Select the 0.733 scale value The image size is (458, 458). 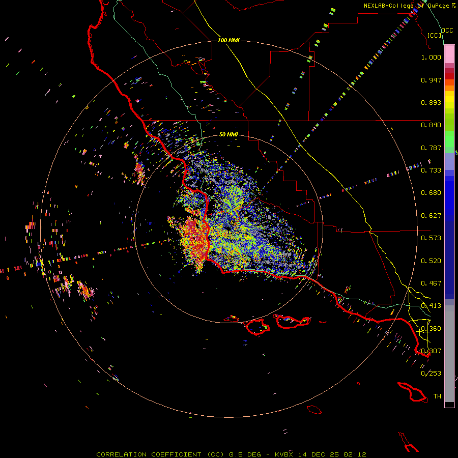[431, 170]
